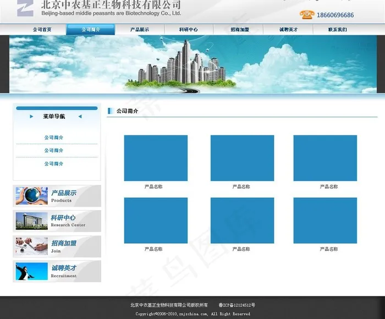
Task: Open 公司首页 in the navigation bar
Action: click(x=42, y=30)
